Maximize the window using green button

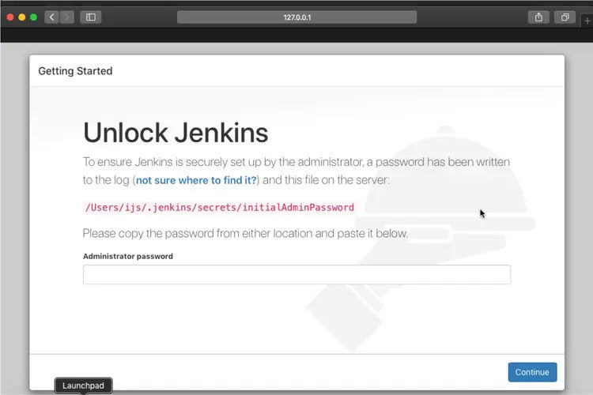point(34,17)
